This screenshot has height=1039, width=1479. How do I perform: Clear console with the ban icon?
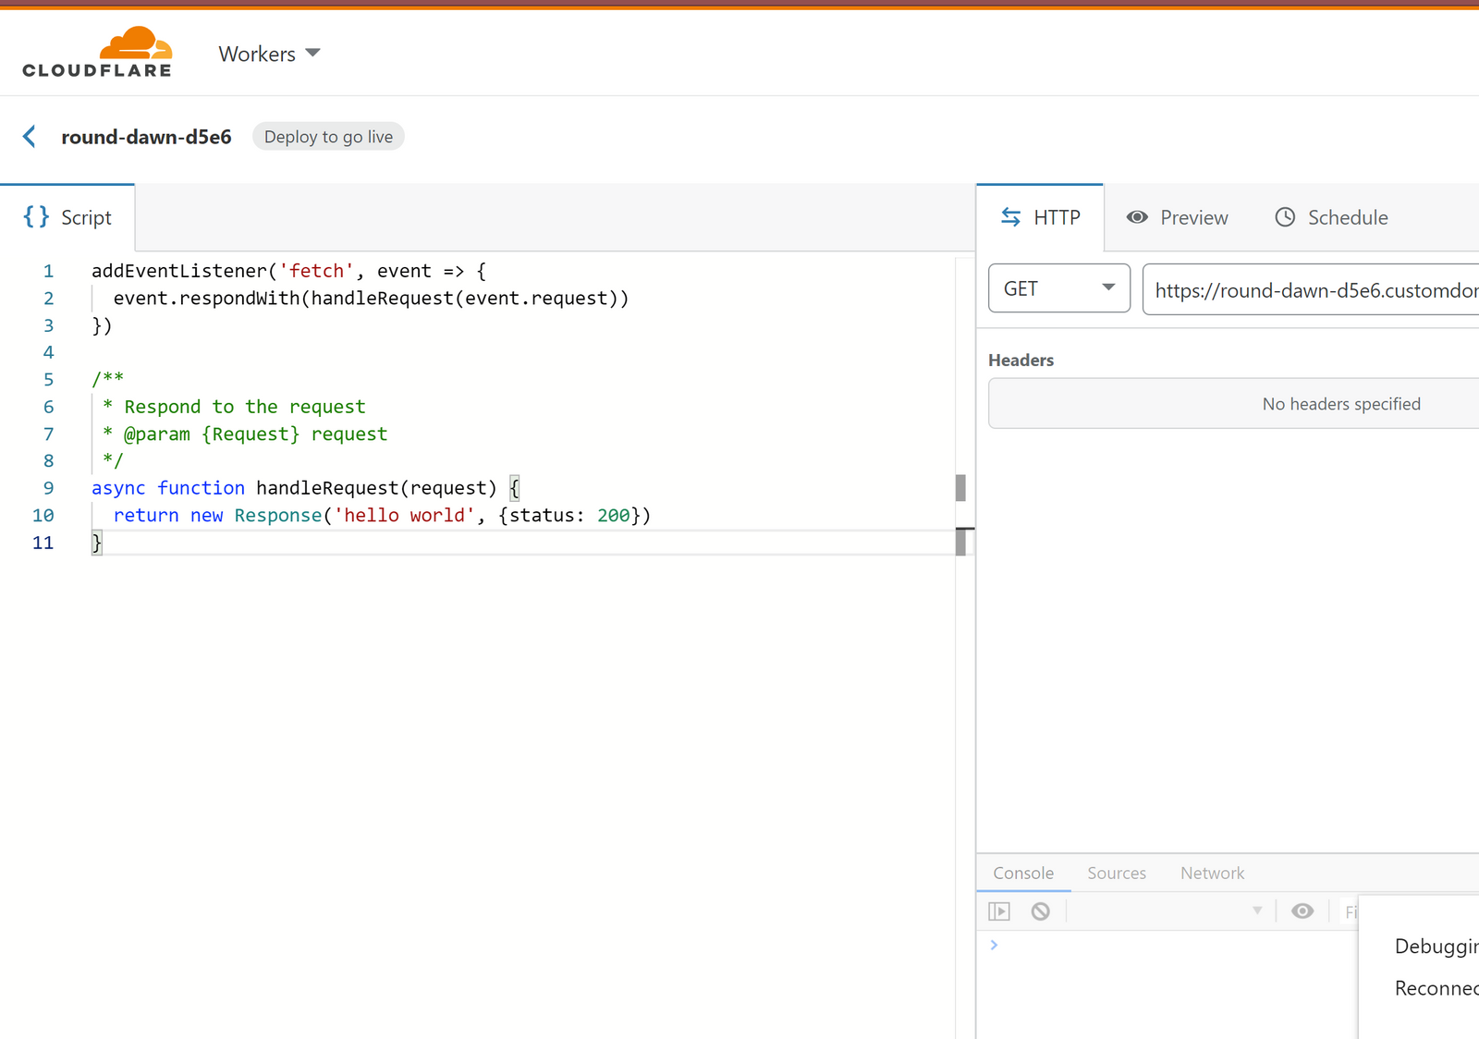click(x=1041, y=911)
